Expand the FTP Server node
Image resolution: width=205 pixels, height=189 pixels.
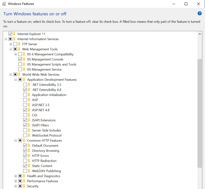tap(11, 44)
